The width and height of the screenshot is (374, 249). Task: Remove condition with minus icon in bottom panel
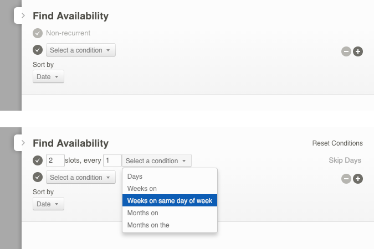click(x=346, y=179)
